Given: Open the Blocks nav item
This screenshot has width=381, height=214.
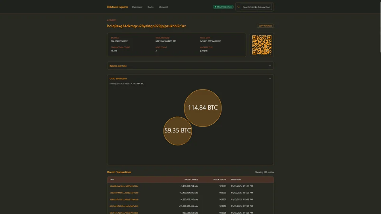Looking at the screenshot, I should coord(150,7).
